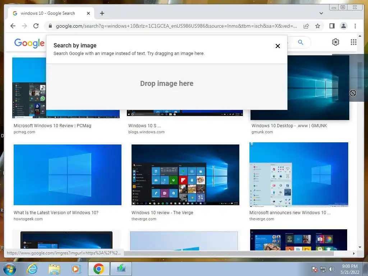368x276 pixels.
Task: Open gmunk.com source link
Action: click(262, 132)
